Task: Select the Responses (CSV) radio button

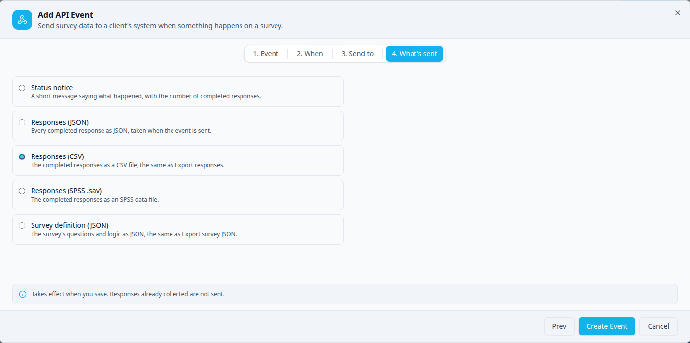Action: (22, 157)
